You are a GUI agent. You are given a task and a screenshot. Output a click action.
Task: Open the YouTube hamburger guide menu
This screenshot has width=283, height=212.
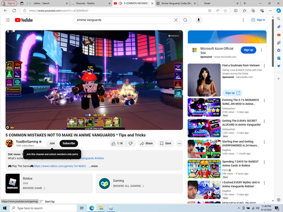point(8,20)
